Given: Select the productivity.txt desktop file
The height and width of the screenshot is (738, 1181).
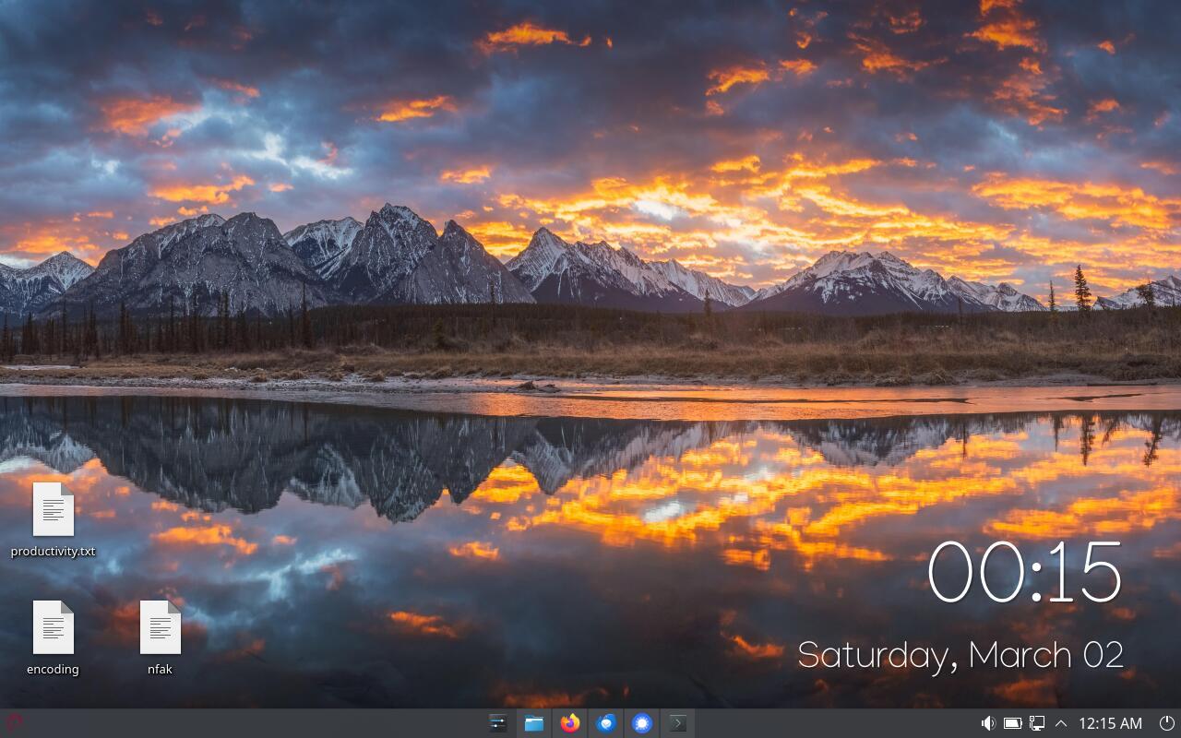Looking at the screenshot, I should (x=54, y=520).
